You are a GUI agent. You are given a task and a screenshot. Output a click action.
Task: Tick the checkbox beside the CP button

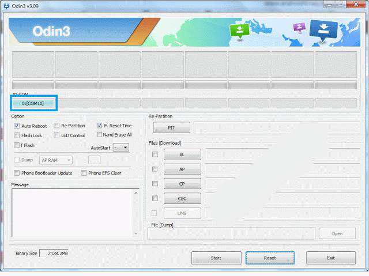pos(155,184)
